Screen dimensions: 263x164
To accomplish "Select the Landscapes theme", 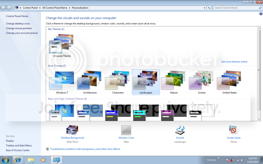I will pos(146,82).
